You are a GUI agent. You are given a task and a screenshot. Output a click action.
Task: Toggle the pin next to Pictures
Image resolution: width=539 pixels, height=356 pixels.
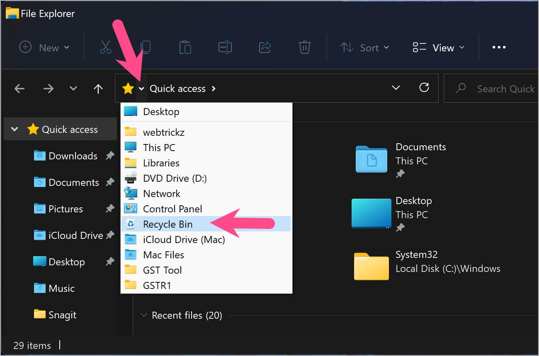pyautogui.click(x=110, y=209)
